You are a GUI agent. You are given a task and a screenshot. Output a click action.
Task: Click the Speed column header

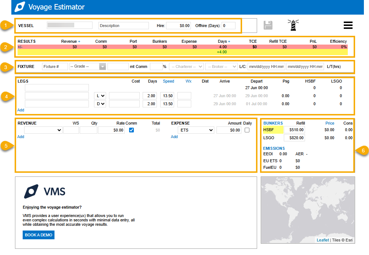pos(168,81)
